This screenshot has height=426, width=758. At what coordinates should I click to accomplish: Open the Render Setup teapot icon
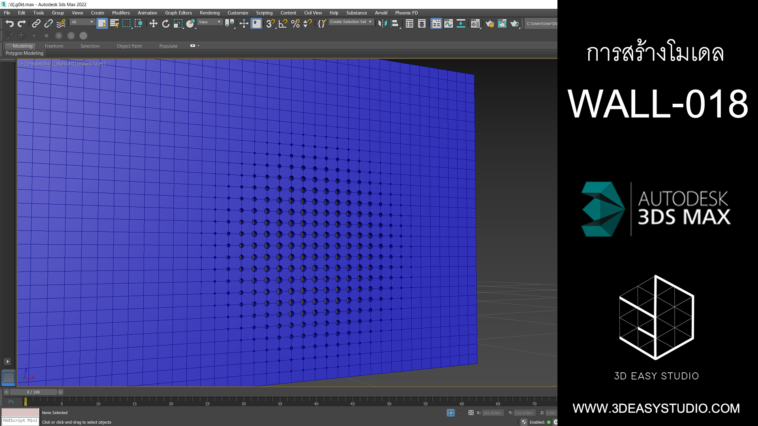[x=490, y=24]
